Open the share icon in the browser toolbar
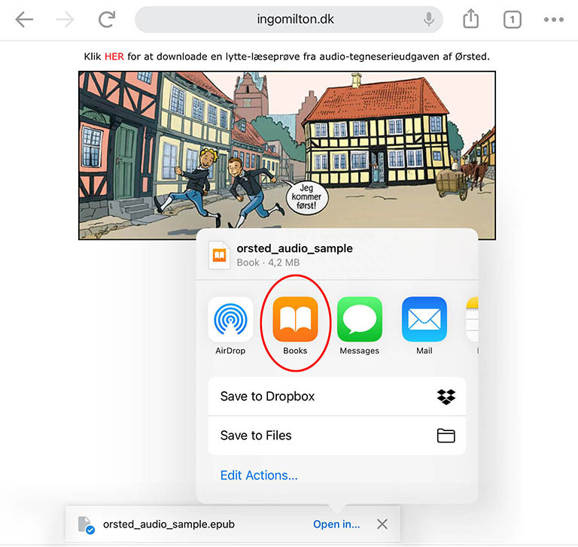 coord(470,19)
